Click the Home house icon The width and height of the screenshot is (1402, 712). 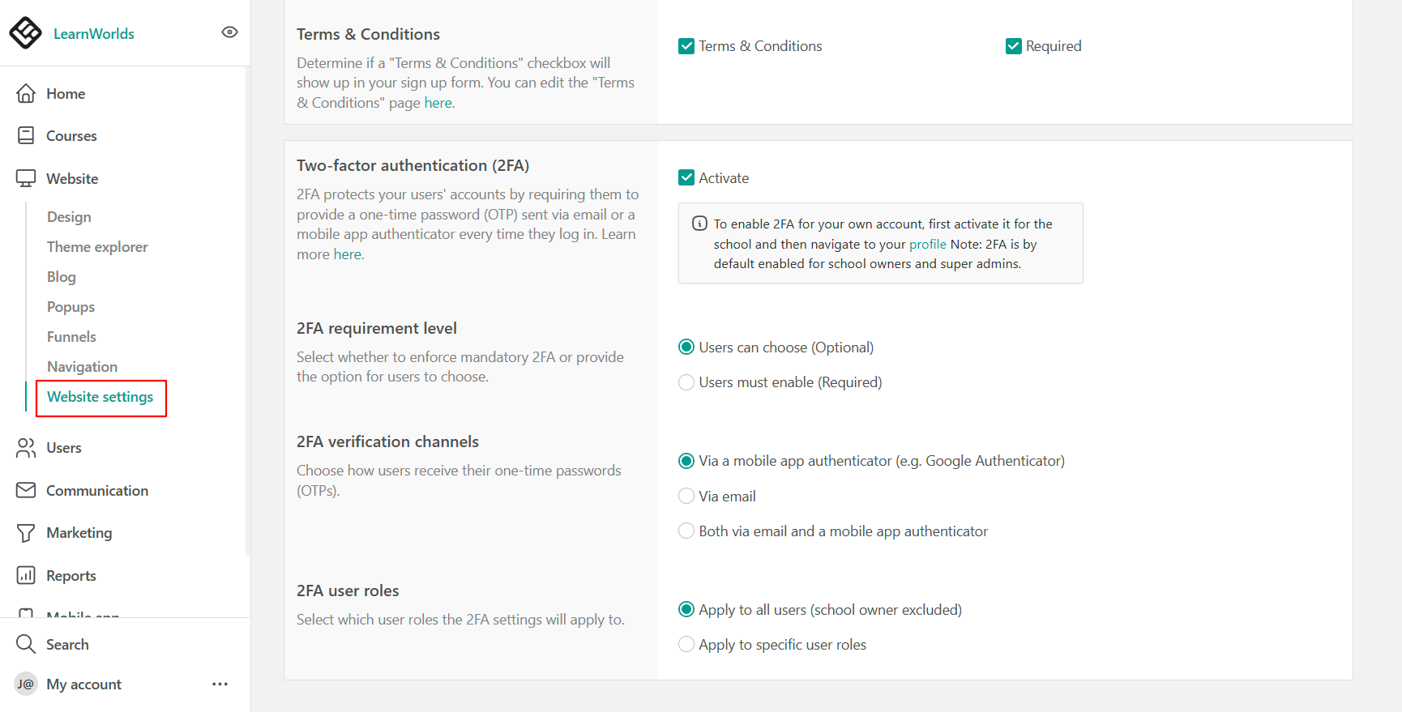coord(26,94)
